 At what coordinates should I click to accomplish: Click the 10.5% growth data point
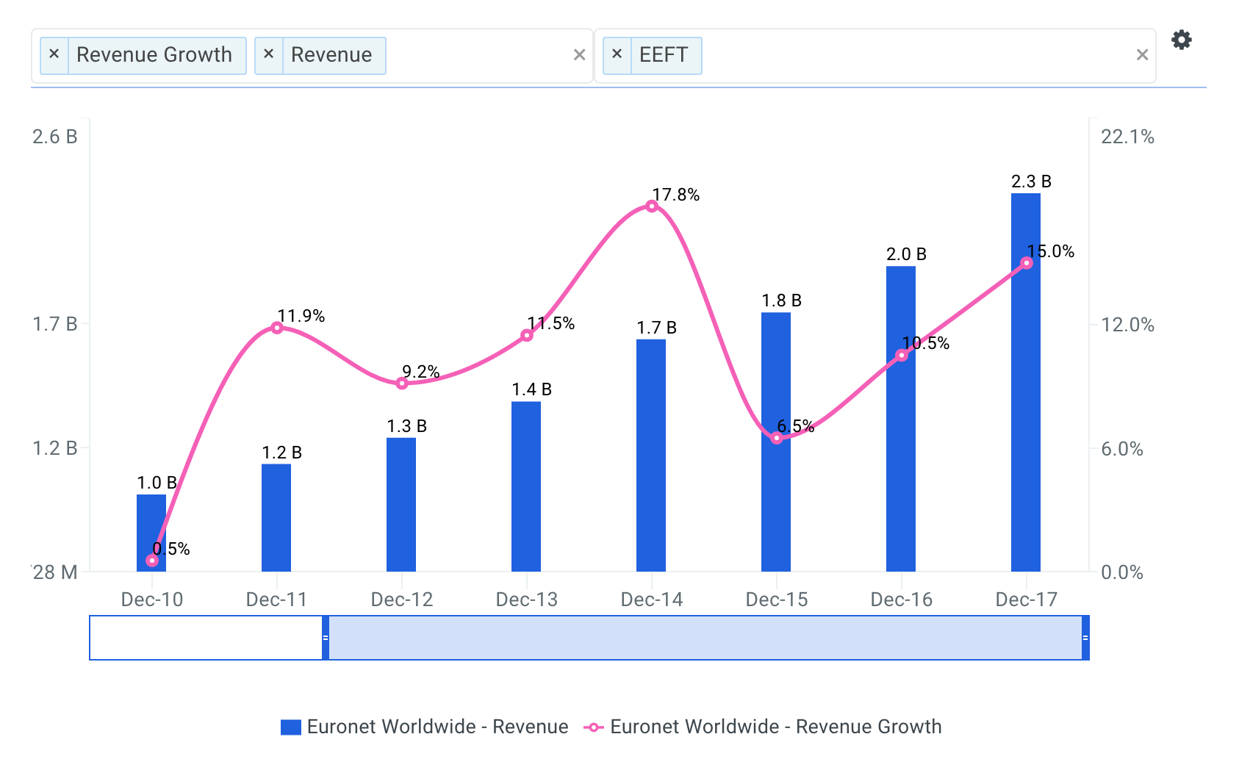(x=902, y=356)
